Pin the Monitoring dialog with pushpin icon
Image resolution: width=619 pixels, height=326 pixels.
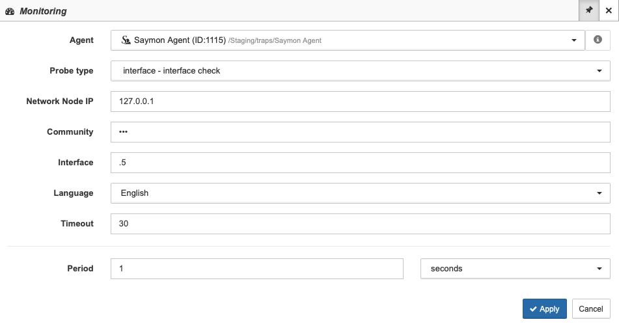pos(589,10)
